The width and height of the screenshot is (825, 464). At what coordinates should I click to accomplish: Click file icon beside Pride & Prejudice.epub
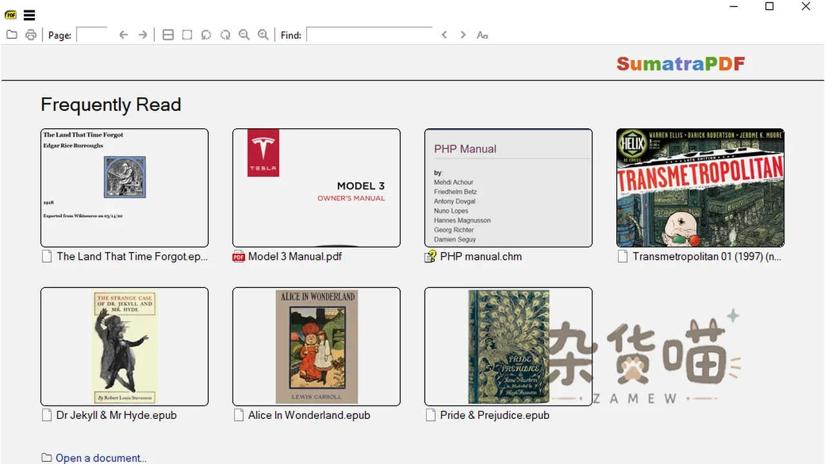(x=431, y=416)
